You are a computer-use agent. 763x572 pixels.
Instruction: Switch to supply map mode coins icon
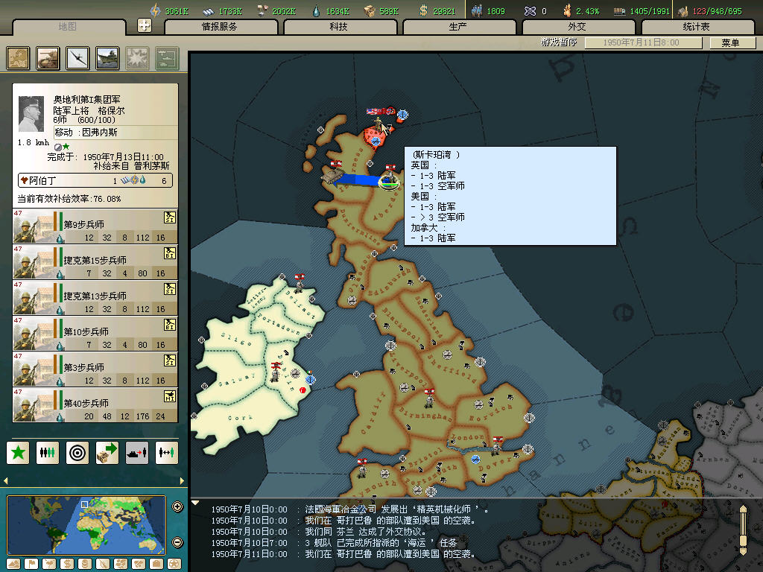(85, 565)
